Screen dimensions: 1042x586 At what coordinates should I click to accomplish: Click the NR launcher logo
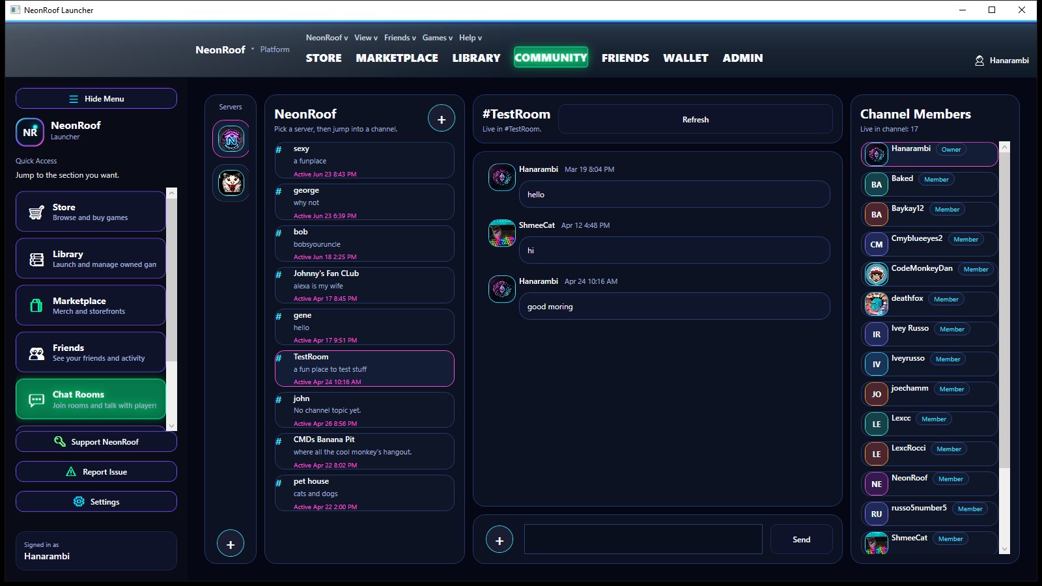30,132
